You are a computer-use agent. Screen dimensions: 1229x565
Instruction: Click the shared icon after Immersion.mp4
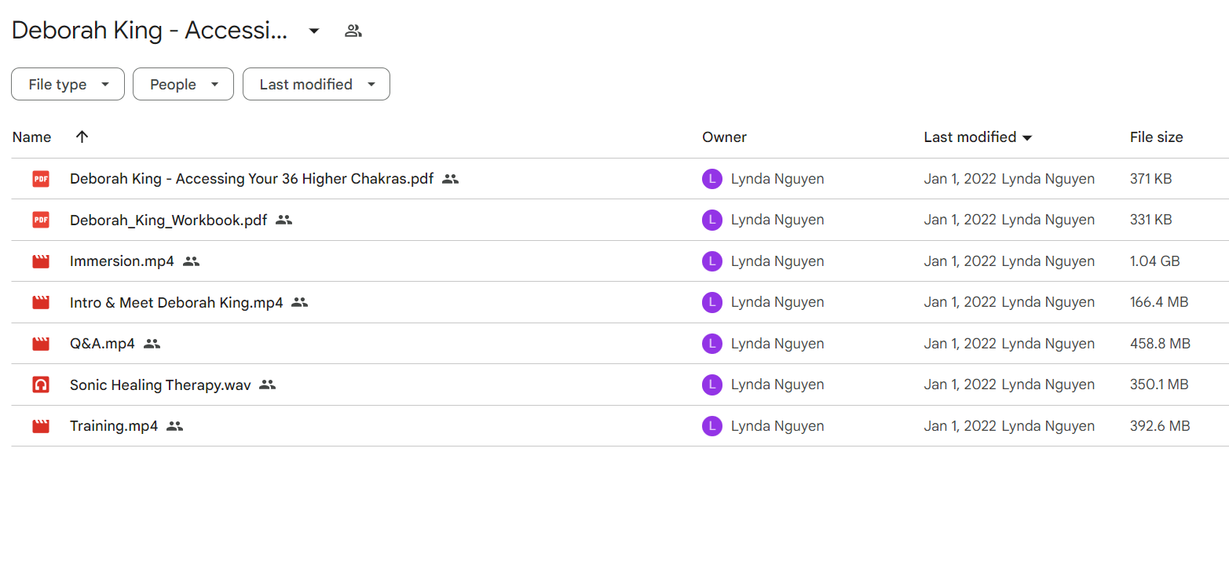191,261
